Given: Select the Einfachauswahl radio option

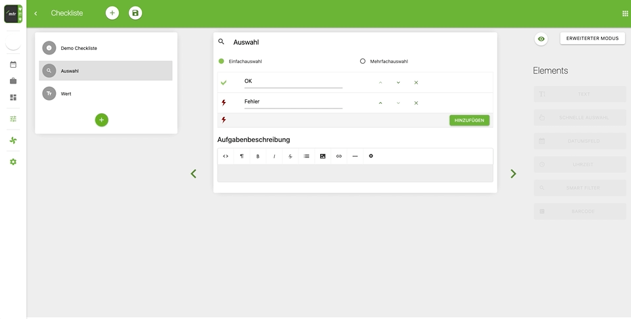Looking at the screenshot, I should 222,61.
